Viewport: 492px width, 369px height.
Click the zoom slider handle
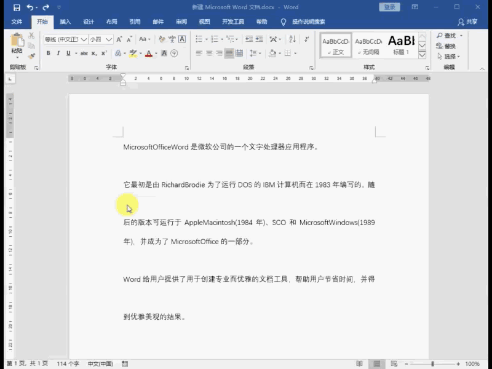[432, 363]
